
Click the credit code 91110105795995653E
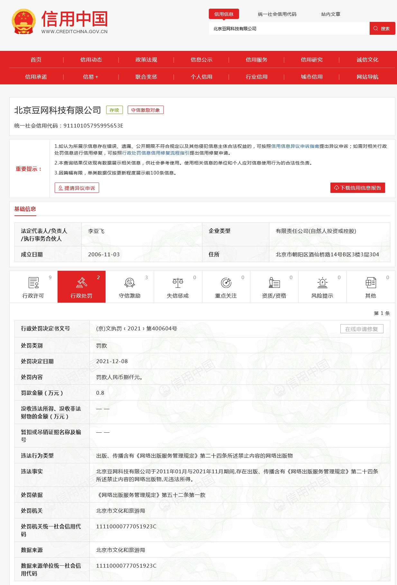[94, 126]
